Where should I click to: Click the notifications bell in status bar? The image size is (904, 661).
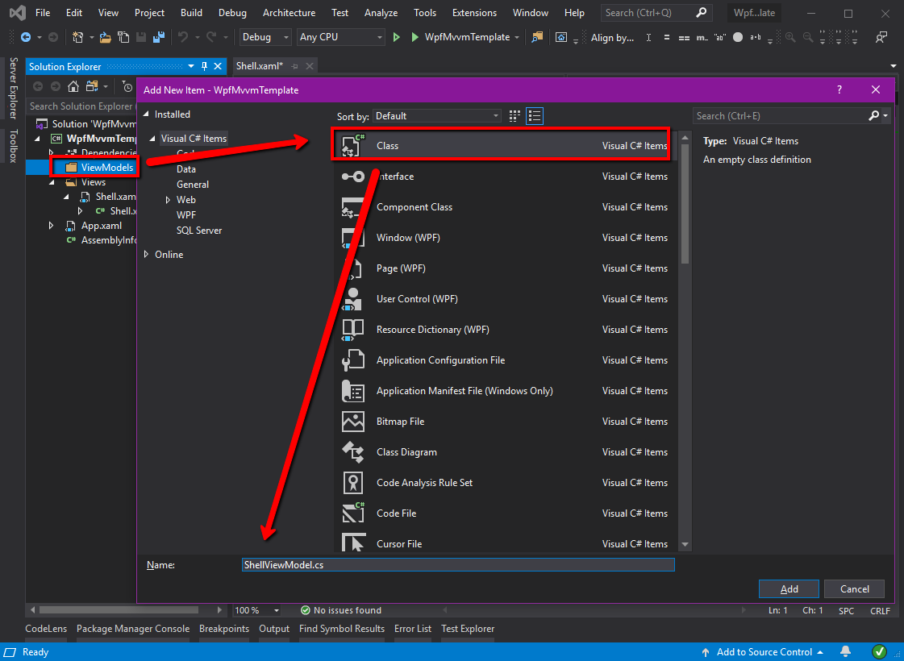point(845,652)
